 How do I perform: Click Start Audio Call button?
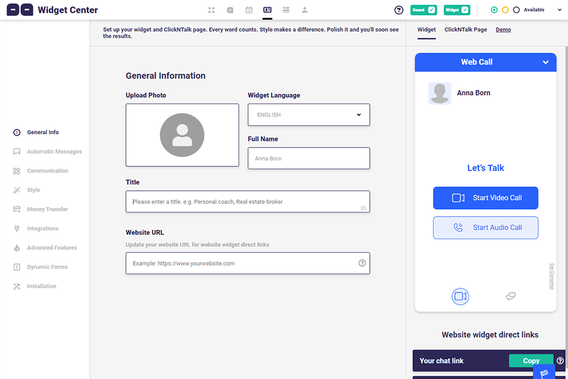485,228
